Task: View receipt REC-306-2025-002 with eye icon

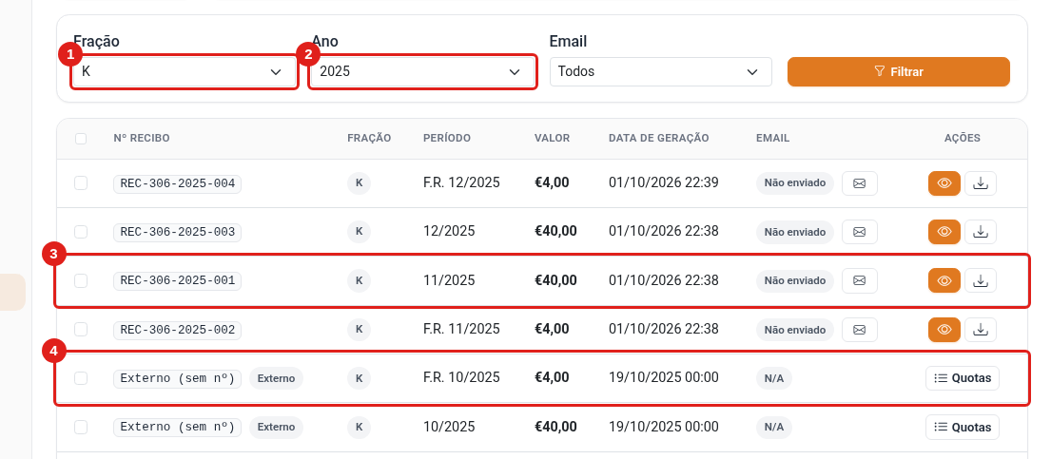Action: click(944, 330)
